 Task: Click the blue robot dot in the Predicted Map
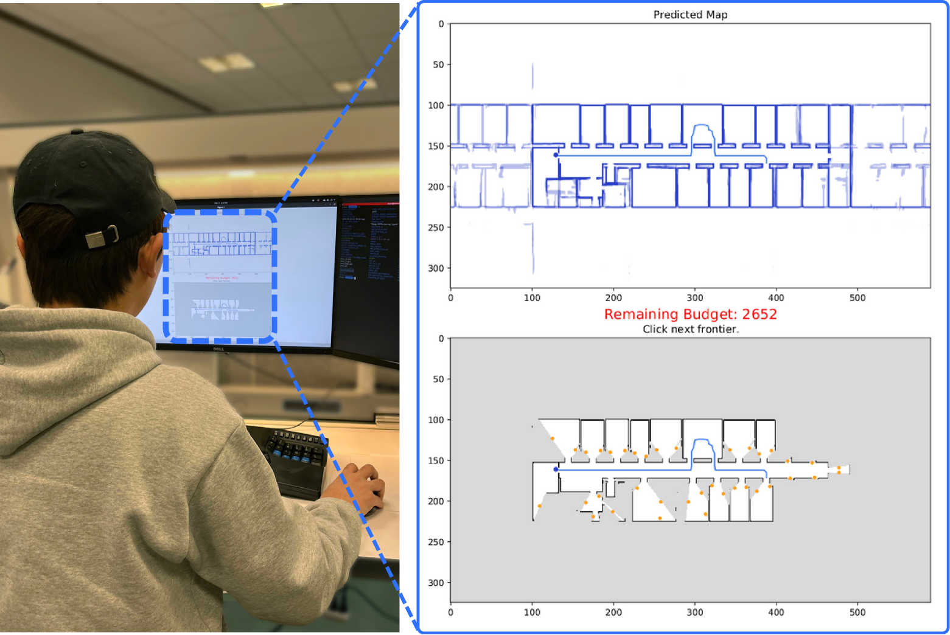coord(556,155)
